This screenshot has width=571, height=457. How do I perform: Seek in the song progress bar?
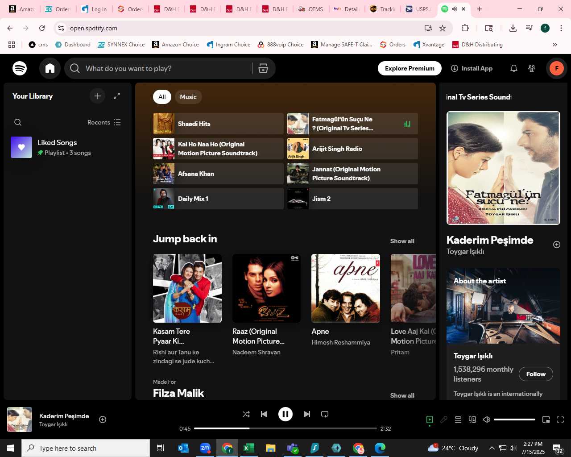(285, 428)
